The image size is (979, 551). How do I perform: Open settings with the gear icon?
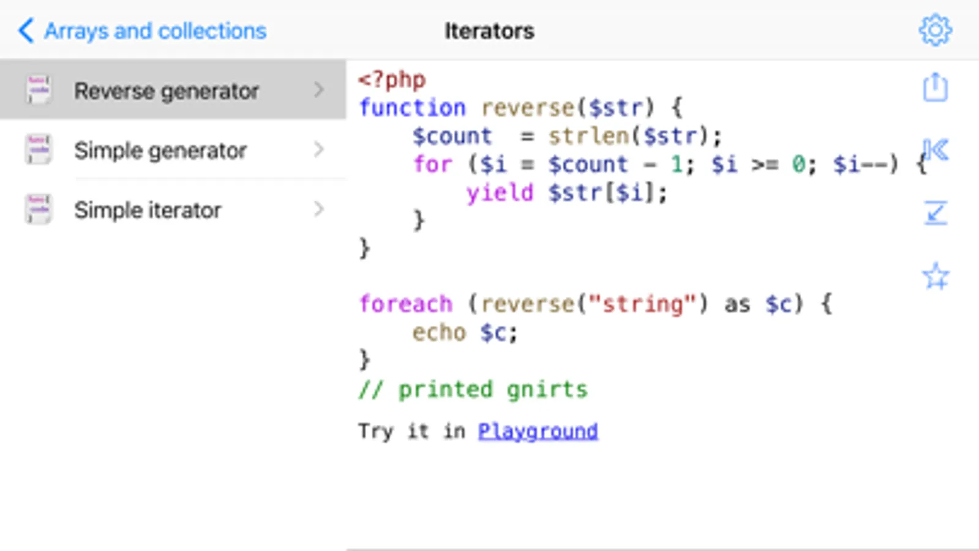935,30
